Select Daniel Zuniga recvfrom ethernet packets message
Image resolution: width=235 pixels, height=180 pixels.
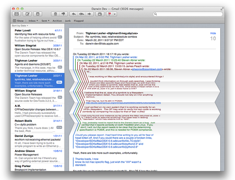coord(37,141)
